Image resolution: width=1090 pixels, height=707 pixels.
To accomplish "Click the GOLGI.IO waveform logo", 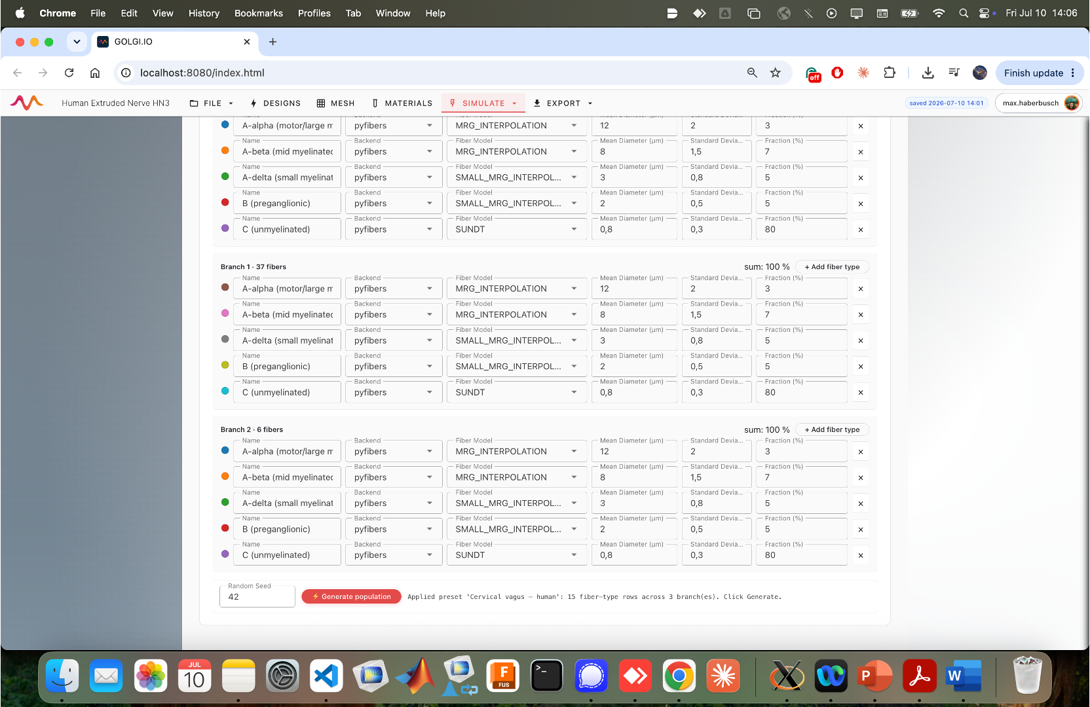I will pos(27,103).
